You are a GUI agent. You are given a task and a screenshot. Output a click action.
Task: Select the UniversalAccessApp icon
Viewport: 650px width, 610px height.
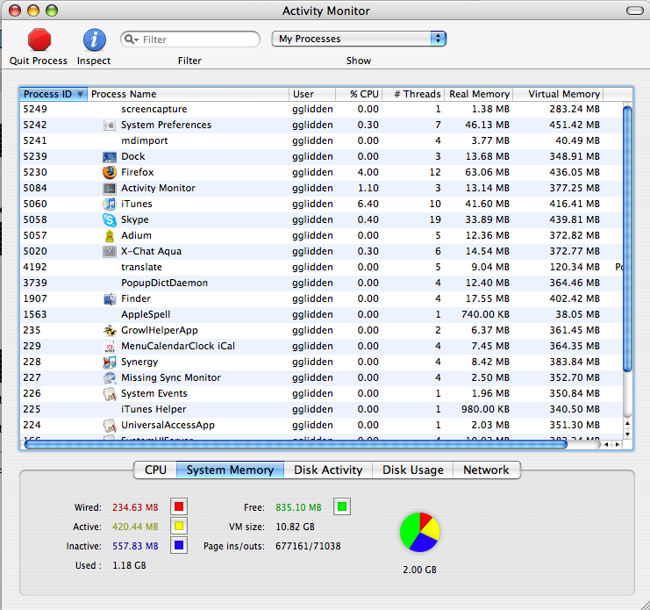tap(110, 425)
